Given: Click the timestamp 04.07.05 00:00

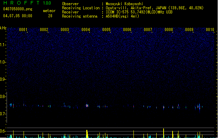Looking at the screenshot, I should pyautogui.click(x=18, y=16).
